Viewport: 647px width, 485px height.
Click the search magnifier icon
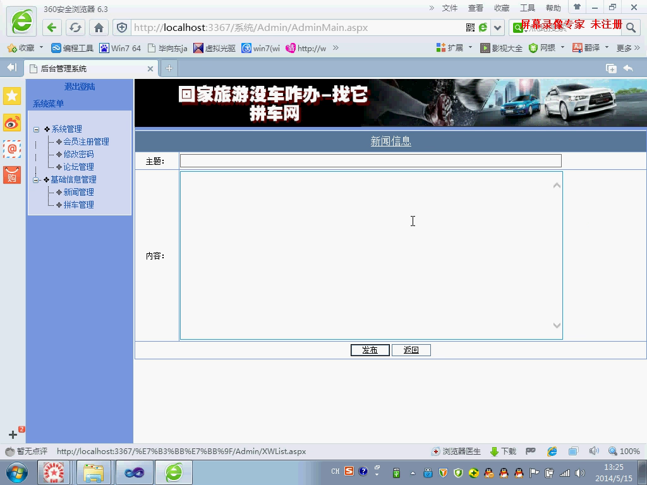(631, 28)
